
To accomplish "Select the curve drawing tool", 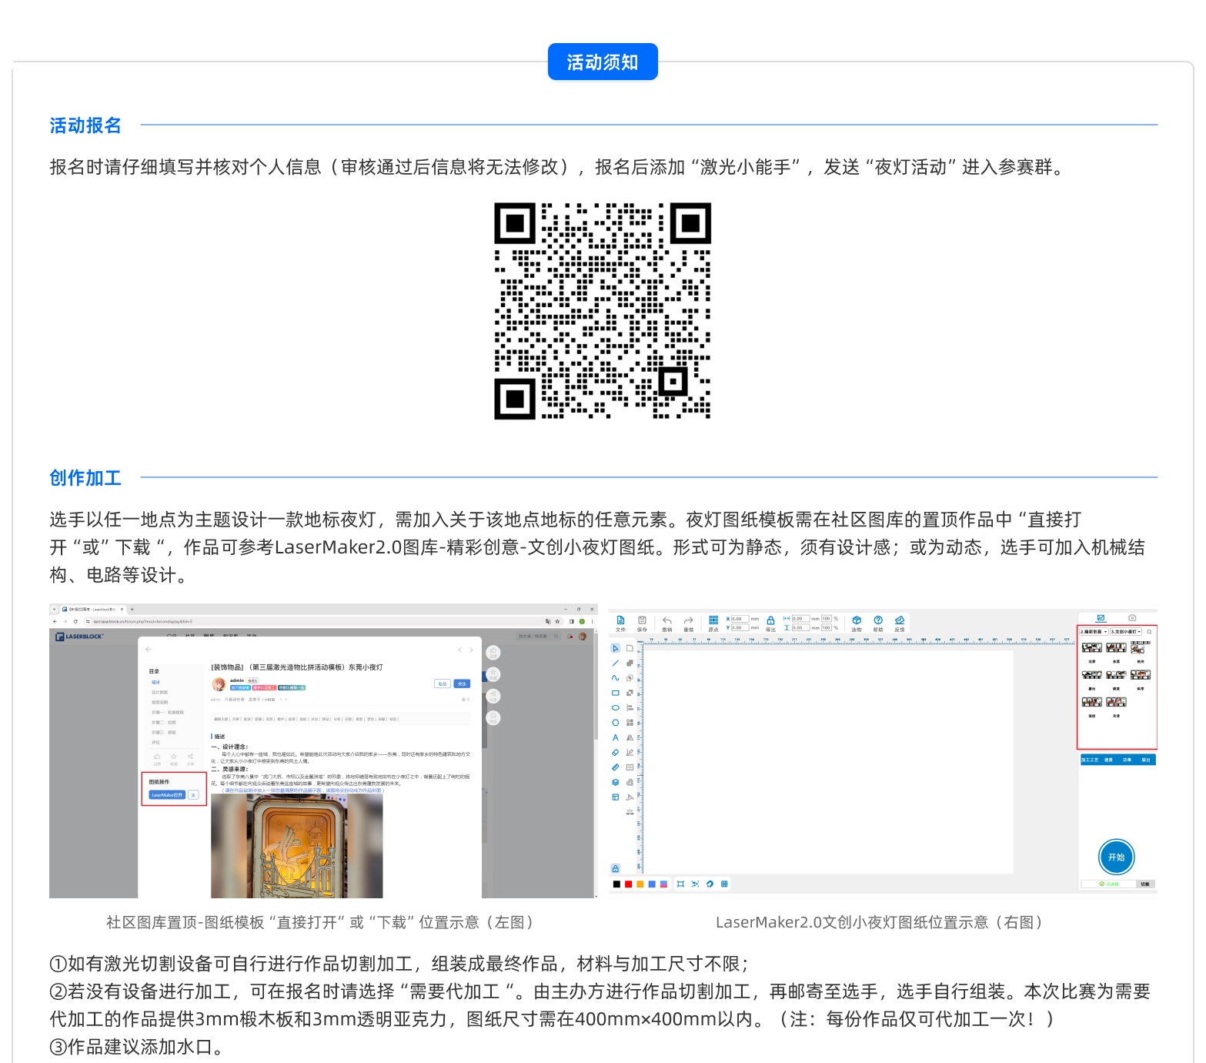I will tap(616, 678).
